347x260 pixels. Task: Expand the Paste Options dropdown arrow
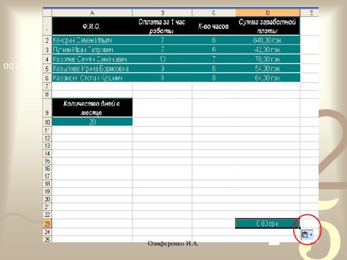pyautogui.click(x=311, y=235)
